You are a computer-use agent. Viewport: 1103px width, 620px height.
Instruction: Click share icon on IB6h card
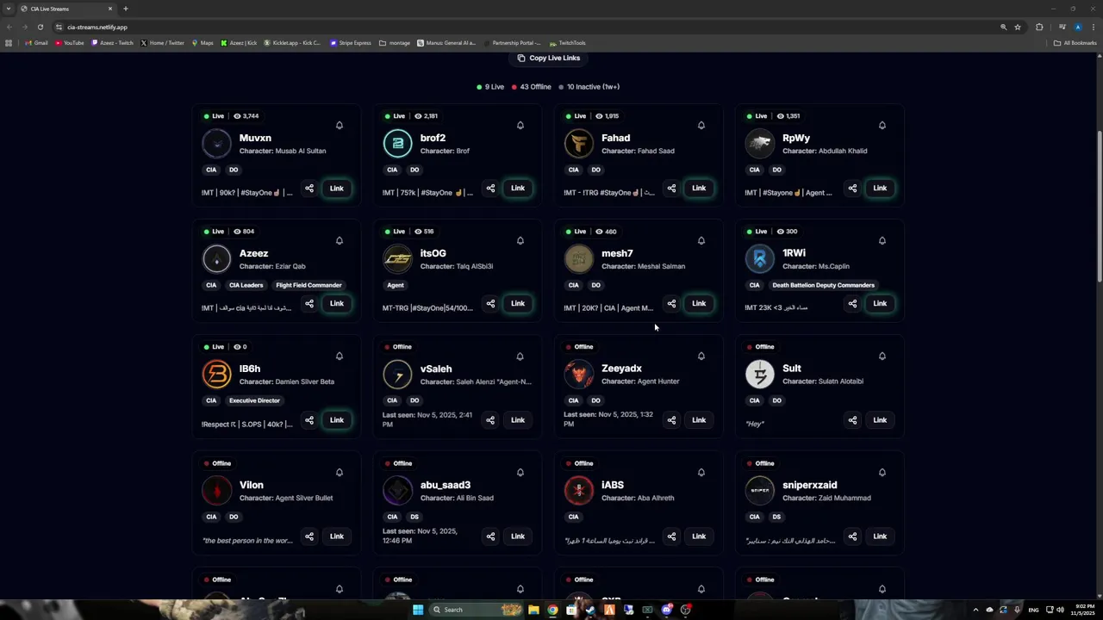click(x=309, y=420)
